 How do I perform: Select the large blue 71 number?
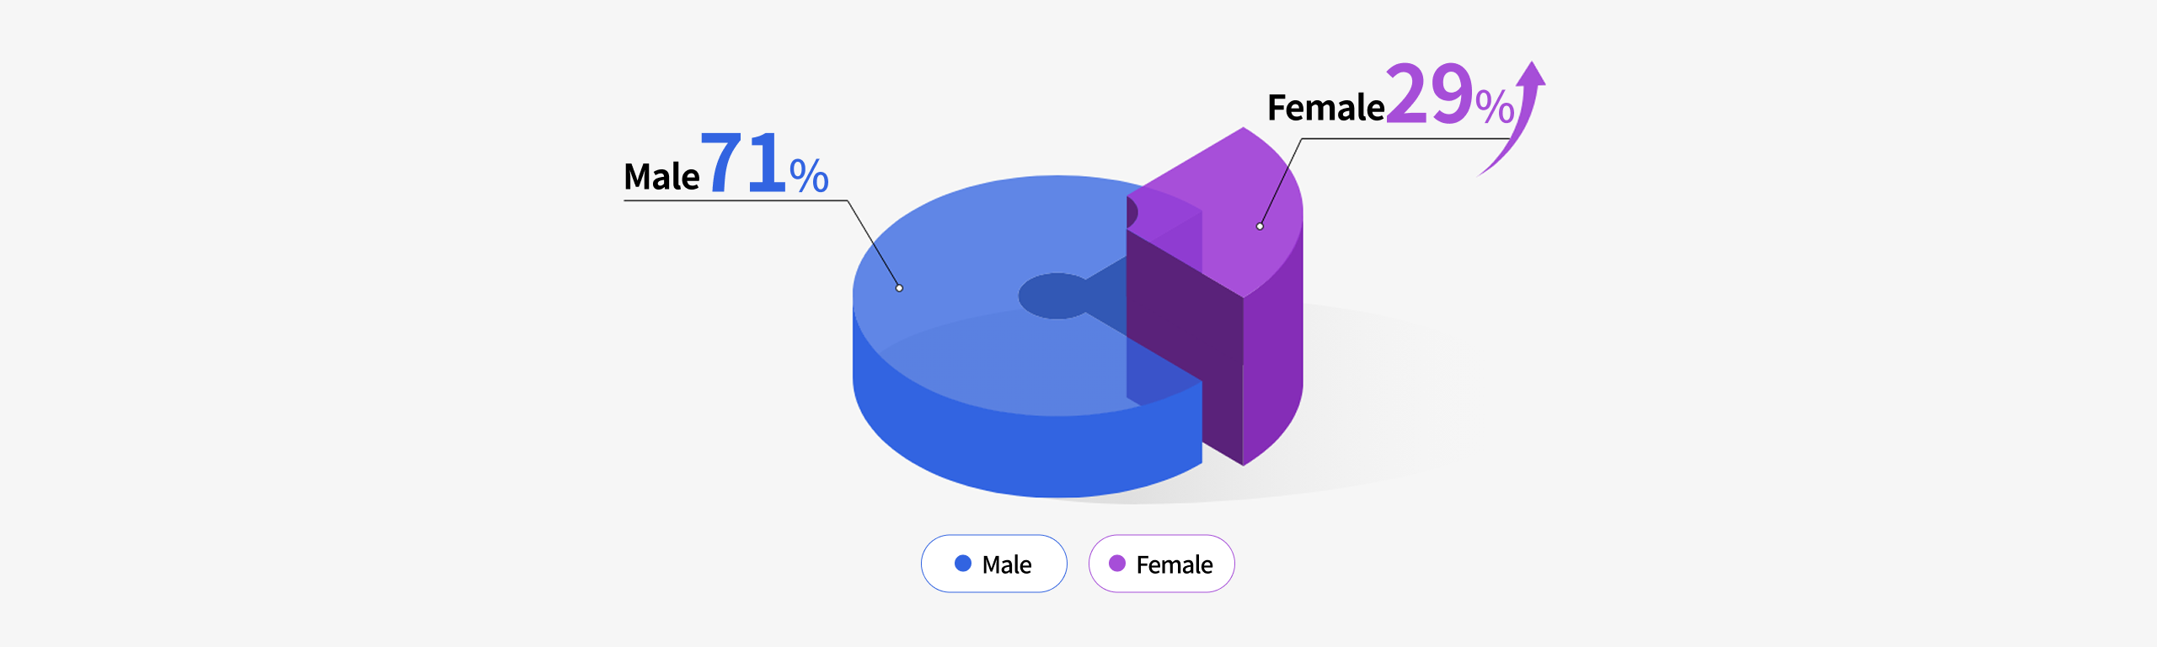(743, 163)
